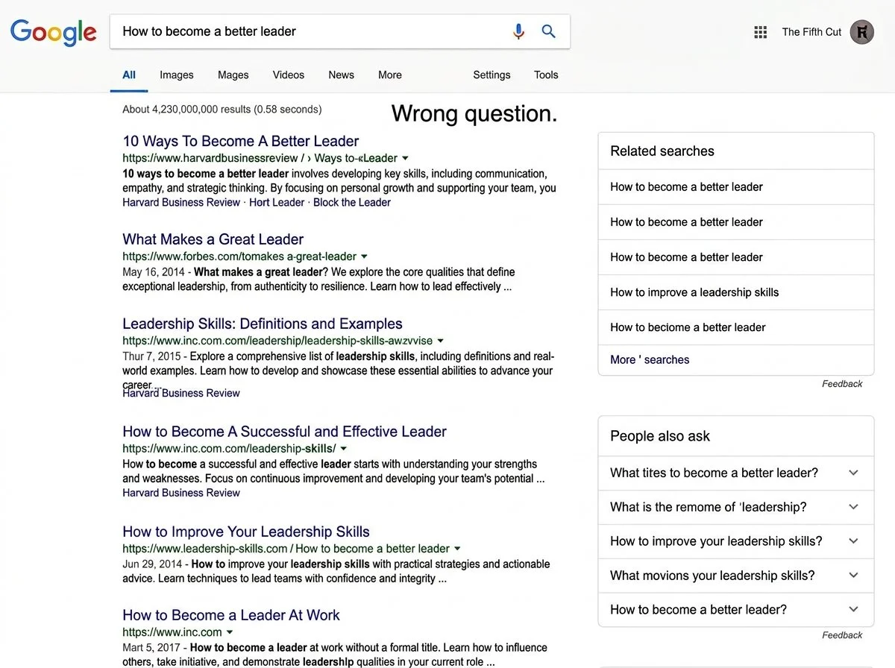Viewport: 895px width, 668px height.
Task: Click Feedback under People also ask
Action: (842, 635)
